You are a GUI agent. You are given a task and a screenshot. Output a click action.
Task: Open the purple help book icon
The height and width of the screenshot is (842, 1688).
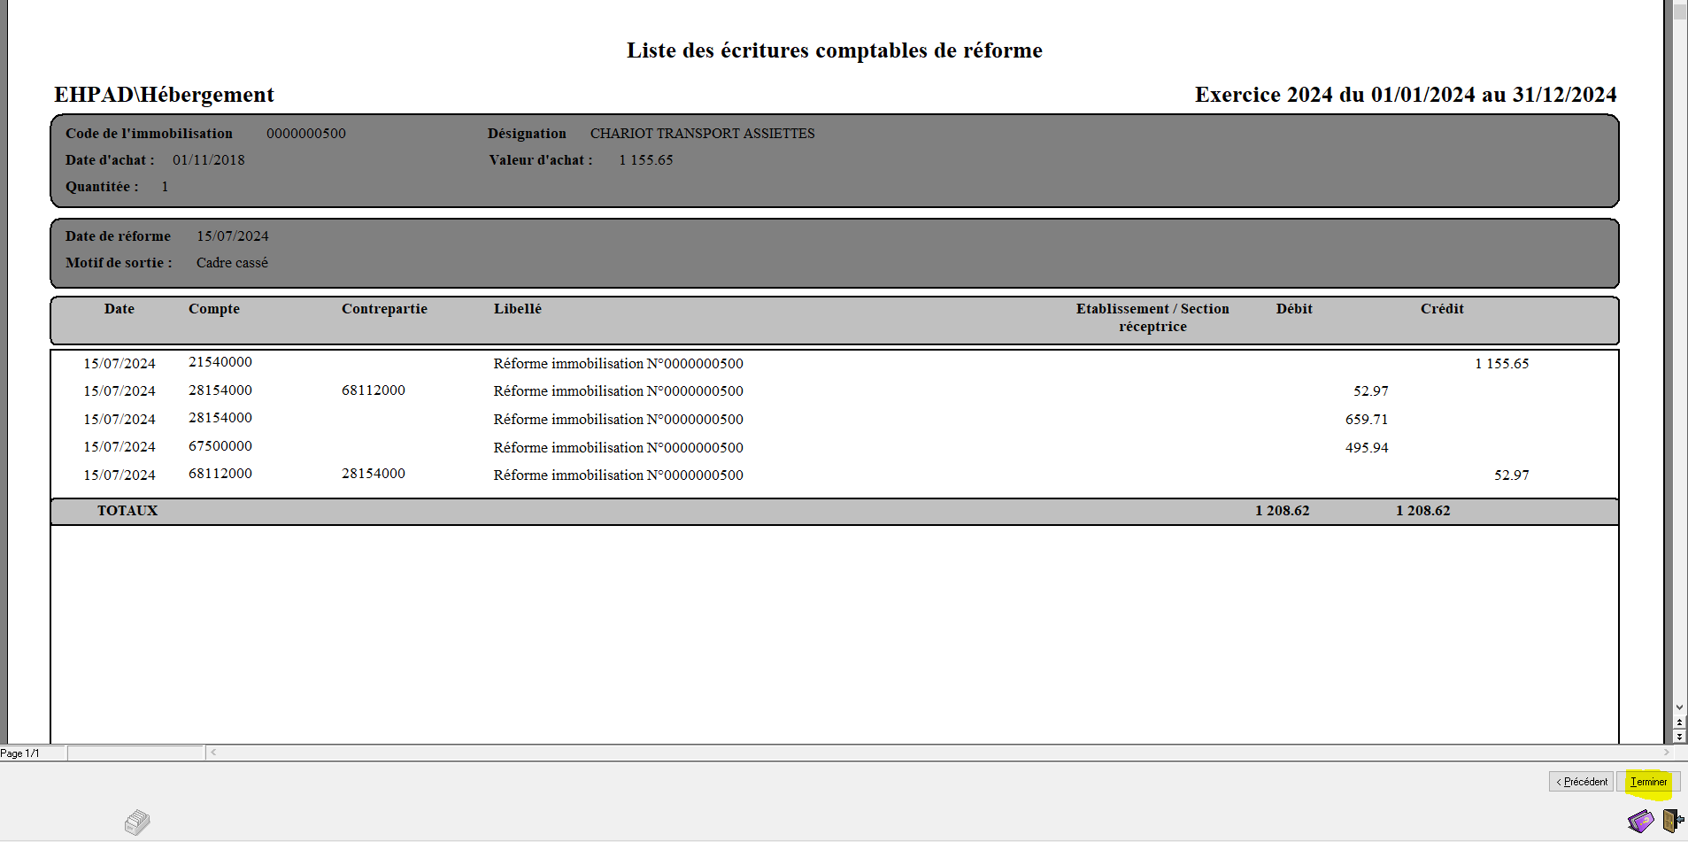[1640, 821]
